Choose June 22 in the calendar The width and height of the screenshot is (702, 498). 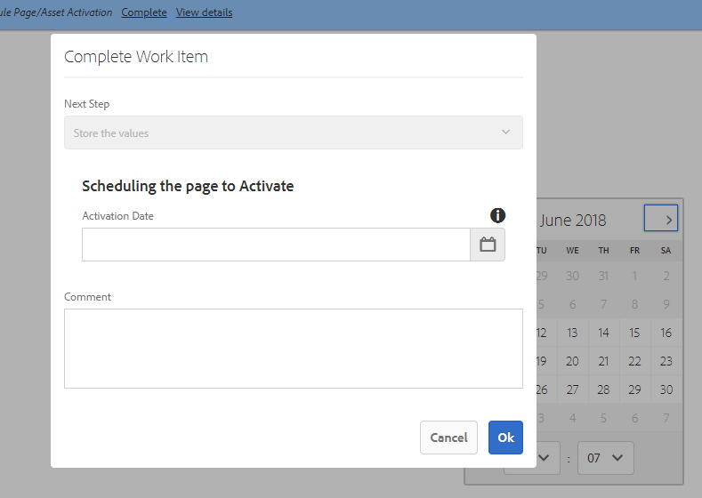(x=634, y=361)
